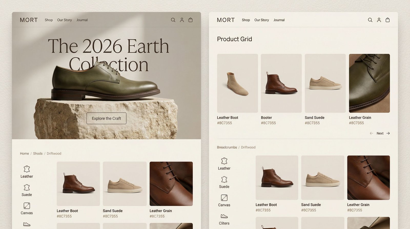Open Sand Suede thumbnail below Breadcrumbs
410x229 pixels.
[323, 178]
